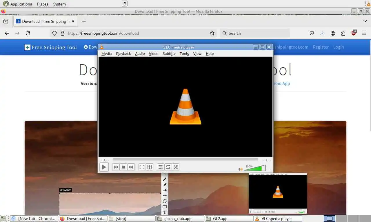Select the active workspace in switcher
371x222 pixels.
[x=330, y=219]
